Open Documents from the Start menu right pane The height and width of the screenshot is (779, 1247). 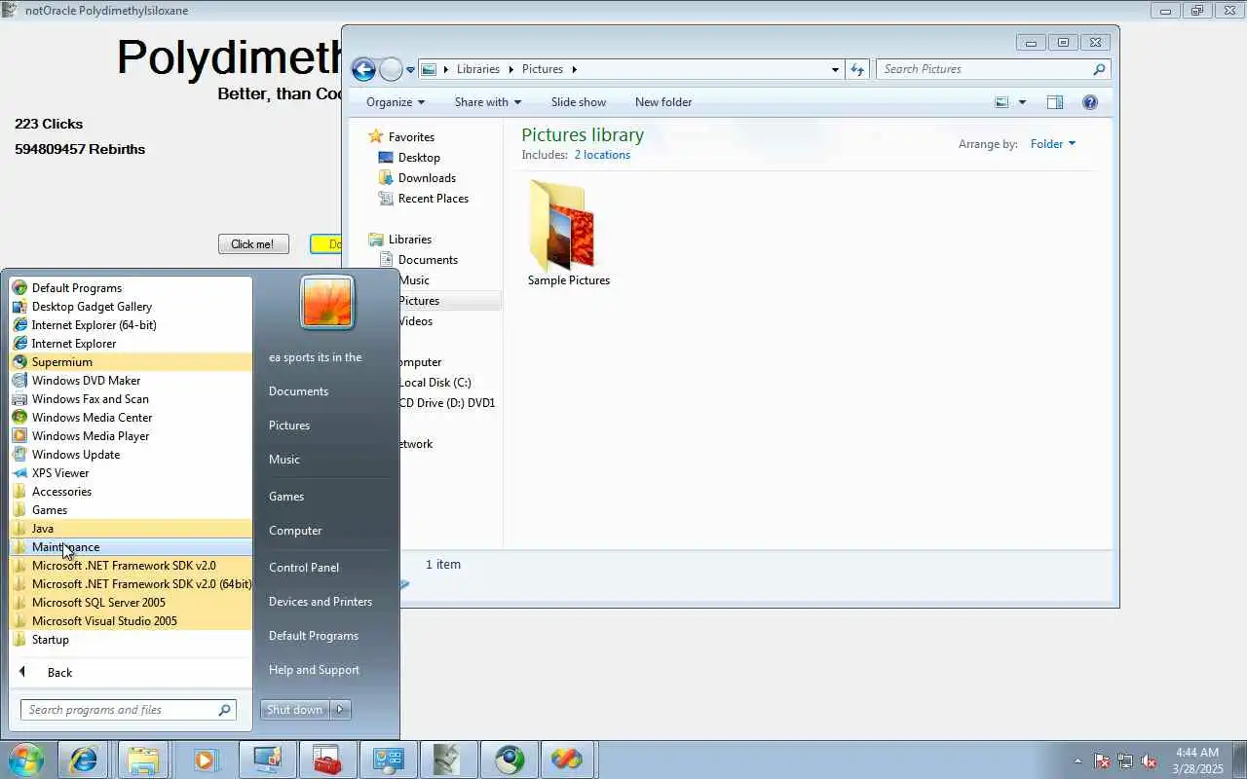point(298,391)
